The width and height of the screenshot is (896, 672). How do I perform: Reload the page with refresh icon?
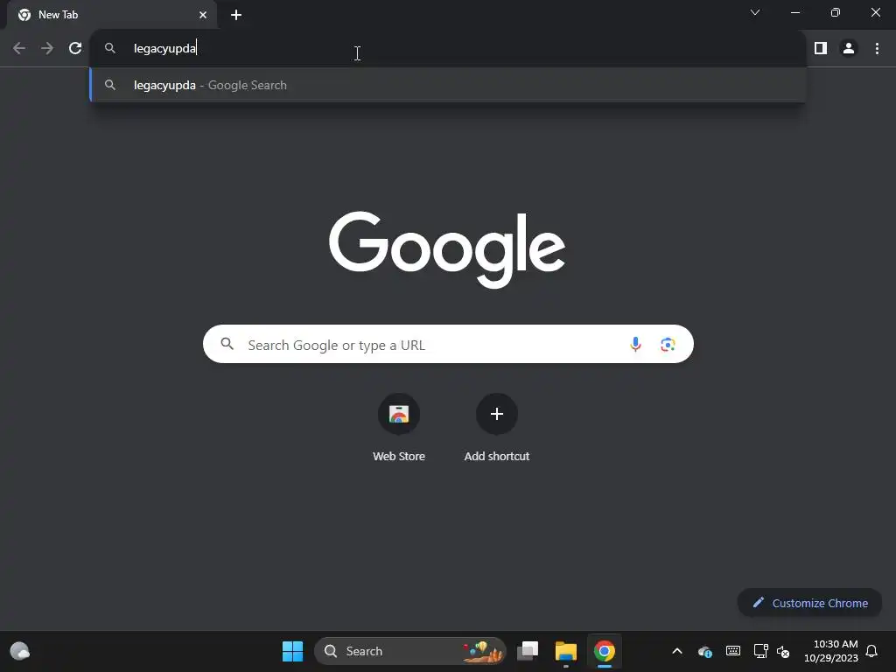pos(75,49)
